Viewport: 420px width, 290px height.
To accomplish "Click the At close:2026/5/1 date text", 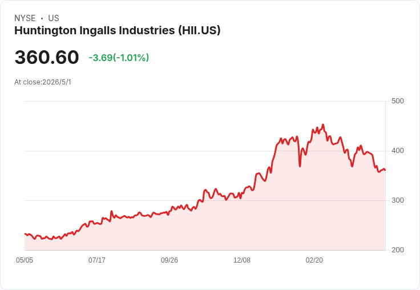I will pyautogui.click(x=43, y=82).
